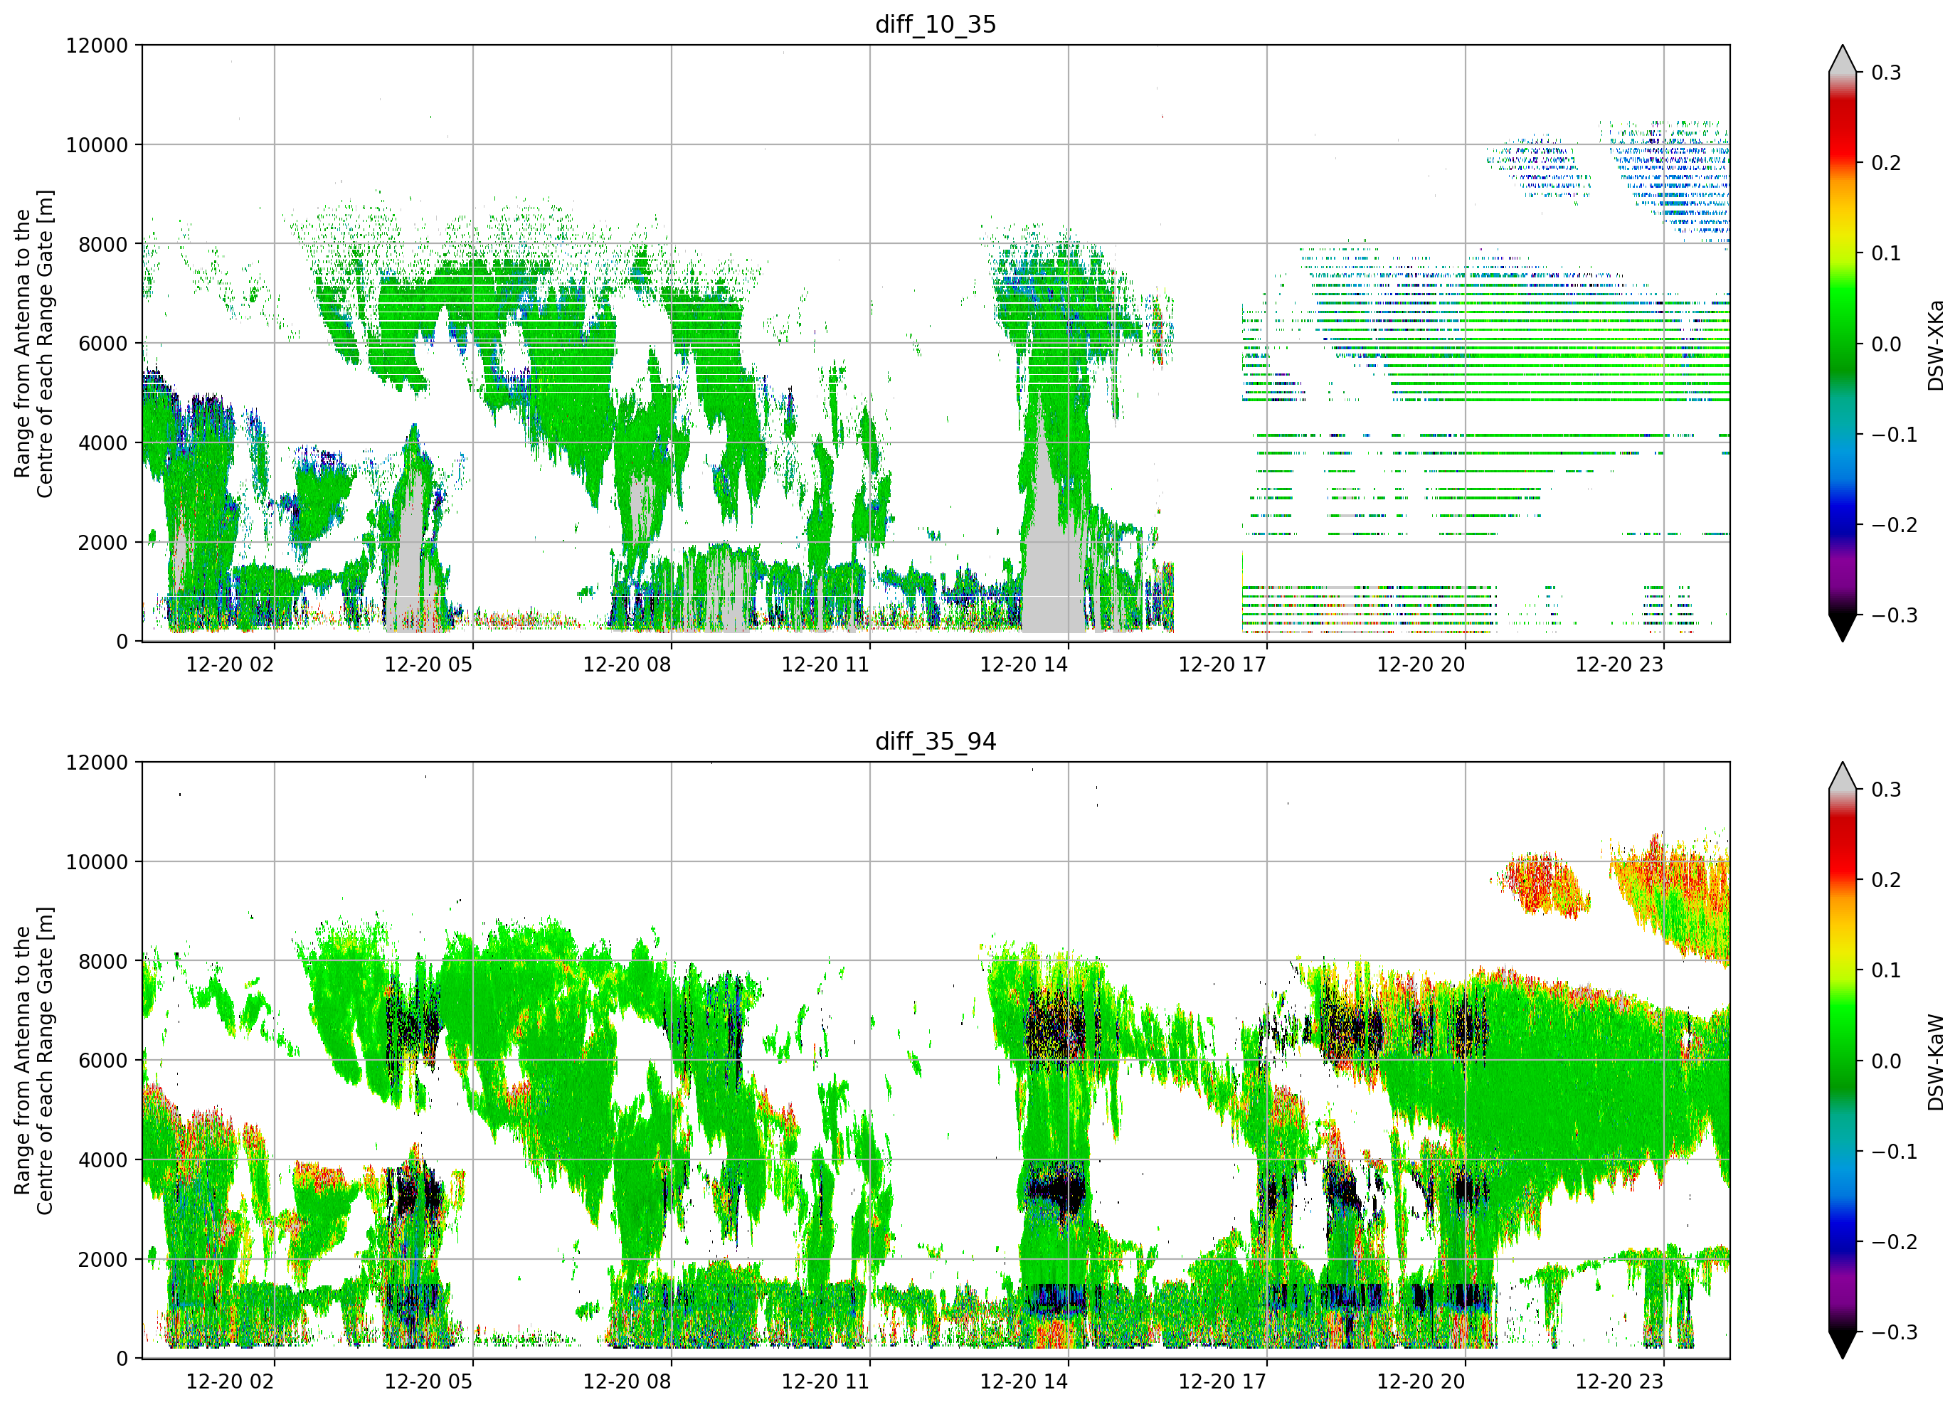The image size is (1960, 1407).
Task: Click the −0.2 tick on the DSW-XKa colorbar
Action: click(x=1895, y=526)
